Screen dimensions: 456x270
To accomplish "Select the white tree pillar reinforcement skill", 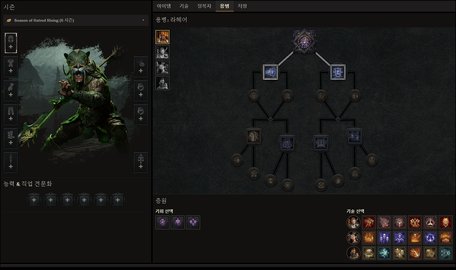I will [x=400, y=222].
